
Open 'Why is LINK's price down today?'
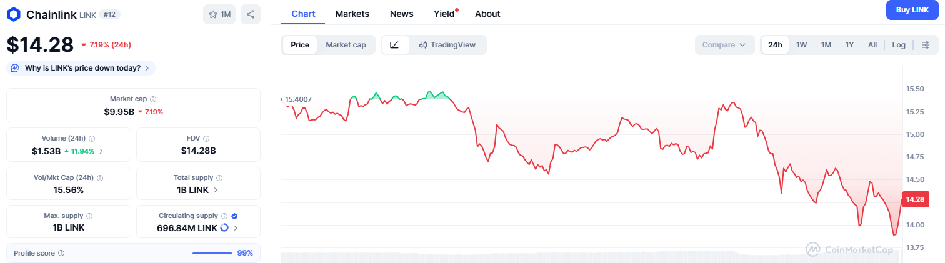coord(82,68)
